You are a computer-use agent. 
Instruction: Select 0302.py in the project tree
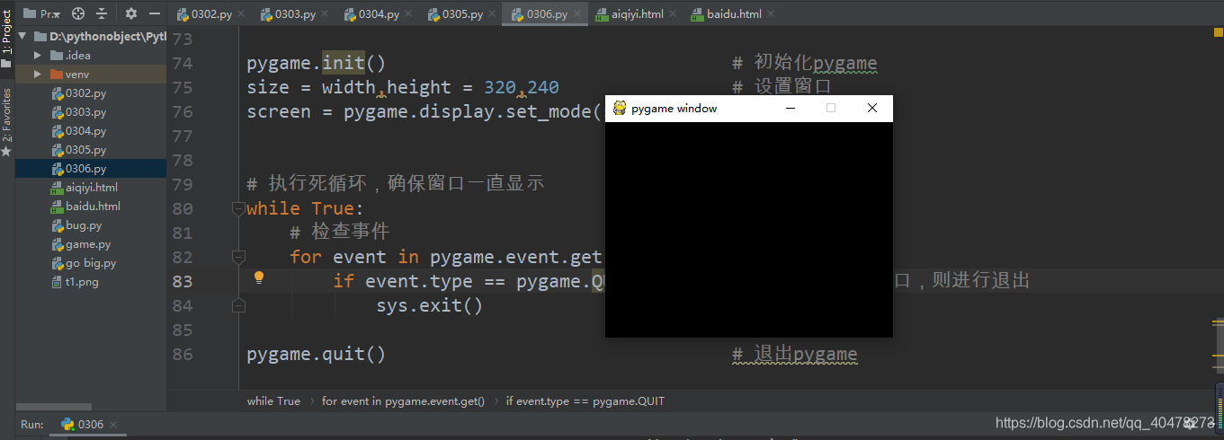[78, 93]
